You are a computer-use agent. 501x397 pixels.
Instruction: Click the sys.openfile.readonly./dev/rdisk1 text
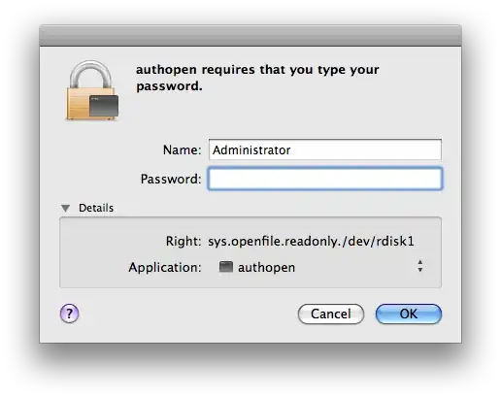tap(311, 242)
